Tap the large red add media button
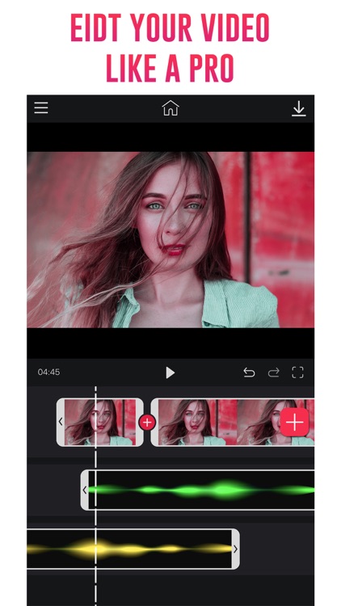The image size is (341, 606). [x=294, y=422]
